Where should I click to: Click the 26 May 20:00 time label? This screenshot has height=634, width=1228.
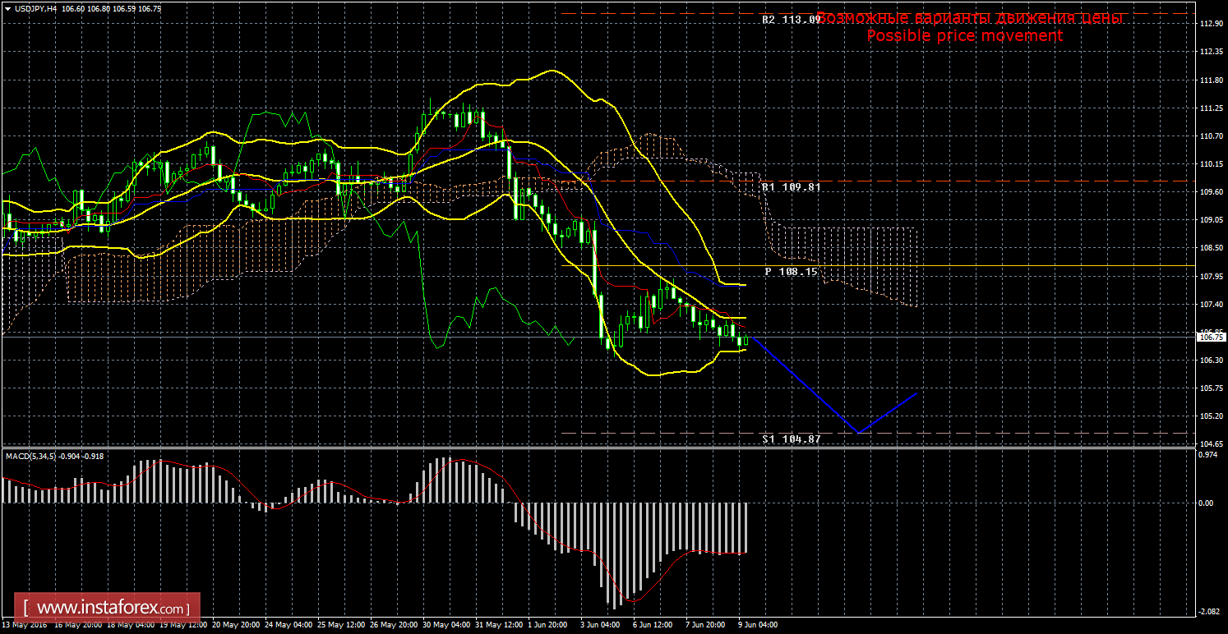point(395,625)
